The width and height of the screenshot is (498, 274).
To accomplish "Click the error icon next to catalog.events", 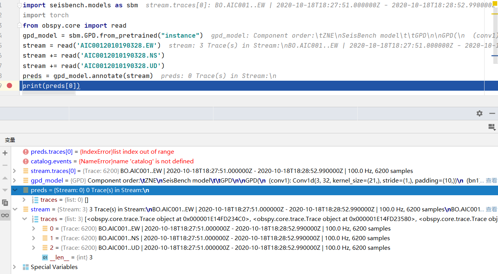I will point(25,161).
